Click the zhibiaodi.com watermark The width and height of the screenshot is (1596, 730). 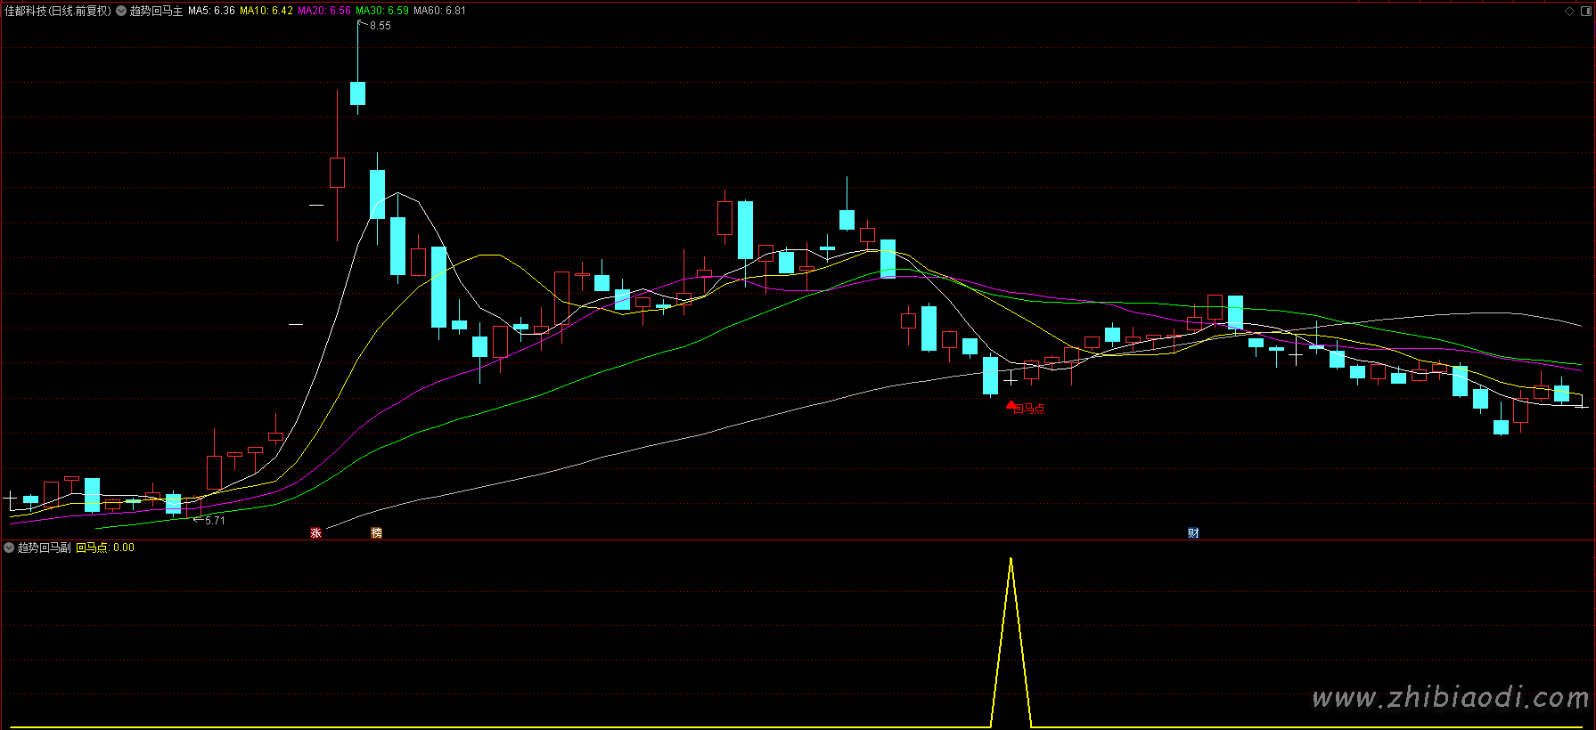(1450, 698)
